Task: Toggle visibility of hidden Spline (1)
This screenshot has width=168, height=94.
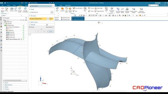Action: 7,29
